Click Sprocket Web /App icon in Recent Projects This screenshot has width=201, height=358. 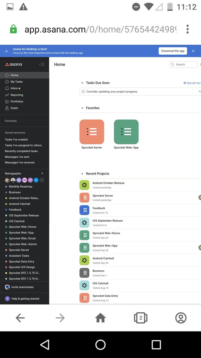84,248
